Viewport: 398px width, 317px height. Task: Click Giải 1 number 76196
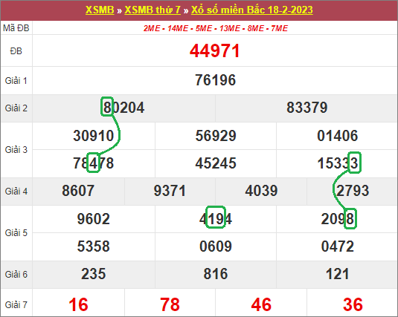(215, 80)
